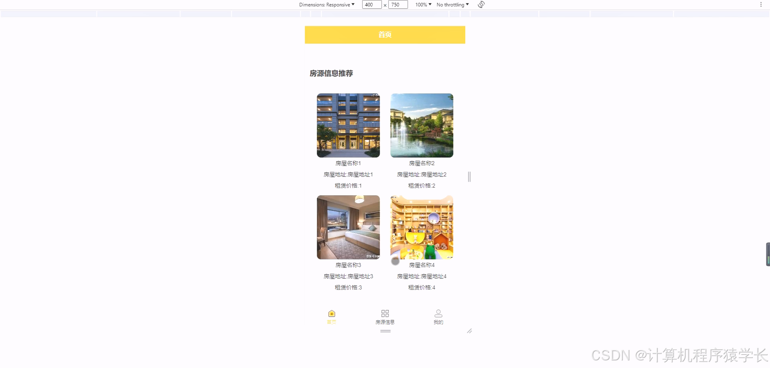
Task: Switch to the 我的 tab
Action: coord(438,317)
